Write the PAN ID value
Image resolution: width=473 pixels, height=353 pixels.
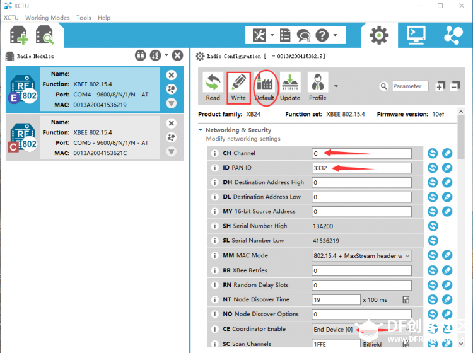point(447,168)
